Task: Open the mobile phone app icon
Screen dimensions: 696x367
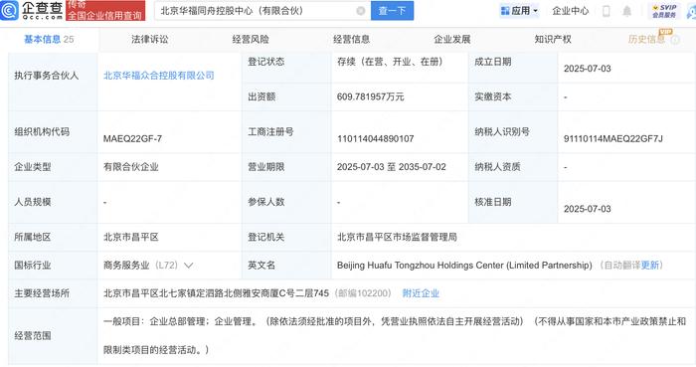Action: click(606, 11)
